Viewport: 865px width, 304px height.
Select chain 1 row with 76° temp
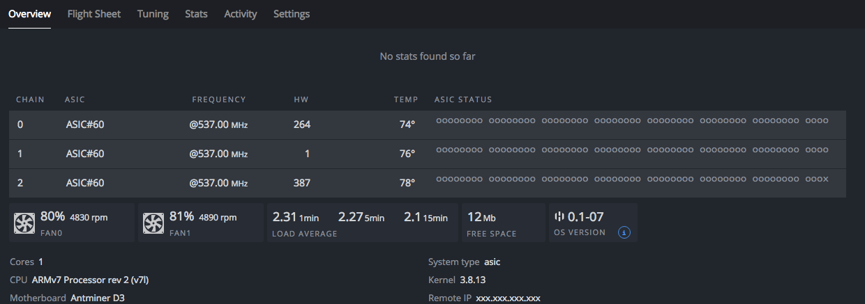click(x=407, y=154)
